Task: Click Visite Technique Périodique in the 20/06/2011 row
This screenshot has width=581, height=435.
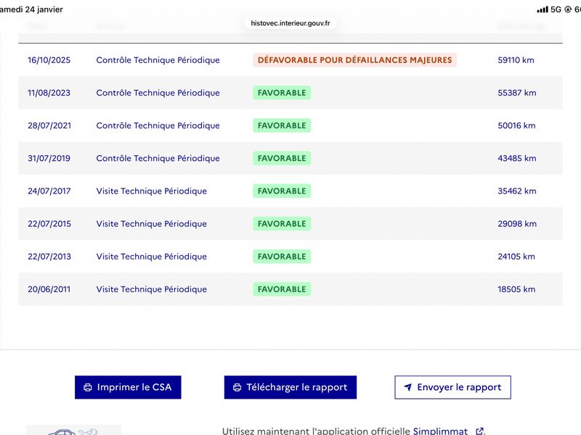Action: [x=152, y=289]
